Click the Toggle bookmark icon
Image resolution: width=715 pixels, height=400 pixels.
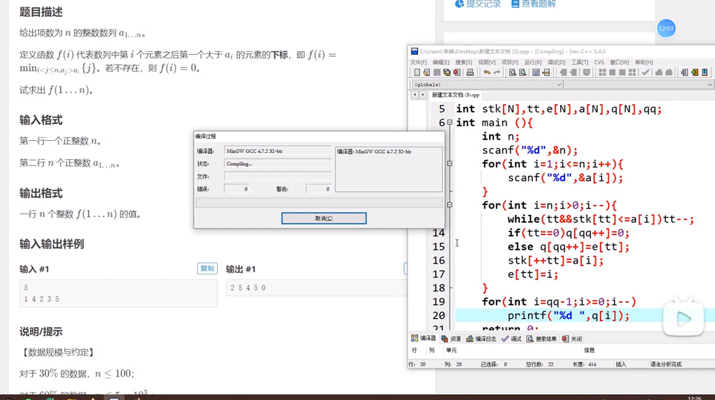[586, 72]
